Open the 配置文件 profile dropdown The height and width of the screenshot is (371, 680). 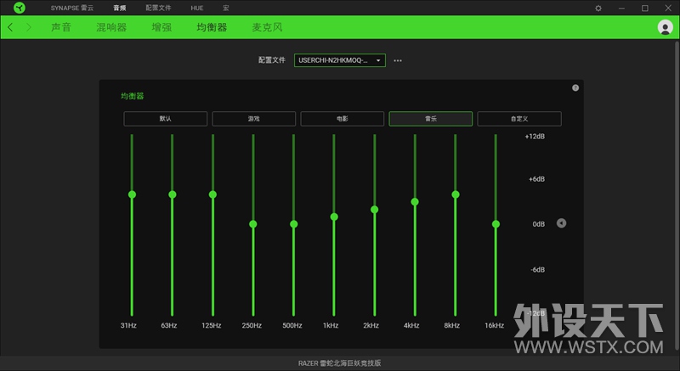click(x=339, y=60)
